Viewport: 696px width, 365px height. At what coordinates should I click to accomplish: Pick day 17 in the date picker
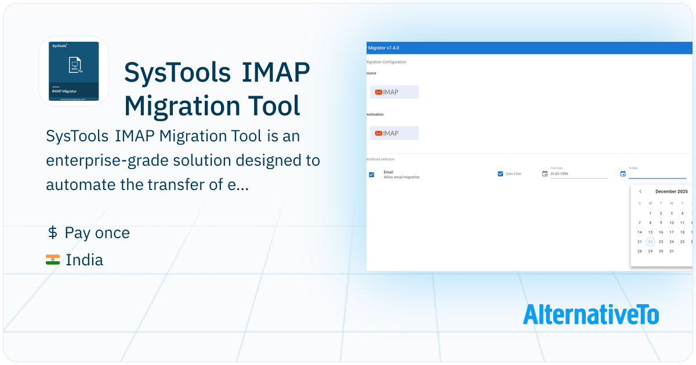click(x=672, y=232)
